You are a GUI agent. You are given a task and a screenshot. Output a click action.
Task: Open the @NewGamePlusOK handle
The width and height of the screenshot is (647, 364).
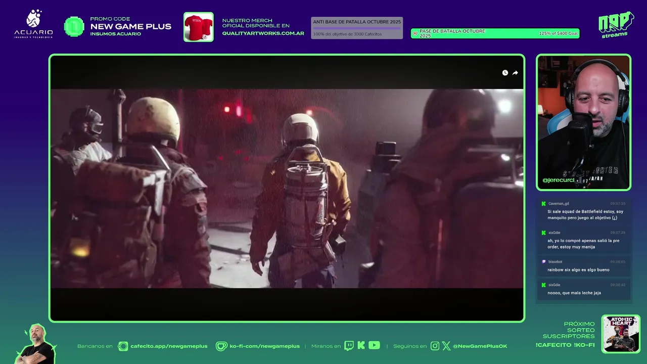click(480, 346)
